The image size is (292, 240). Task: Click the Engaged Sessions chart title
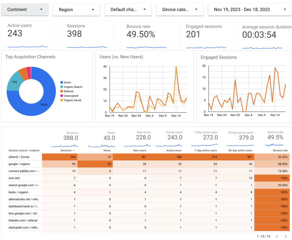point(218,57)
